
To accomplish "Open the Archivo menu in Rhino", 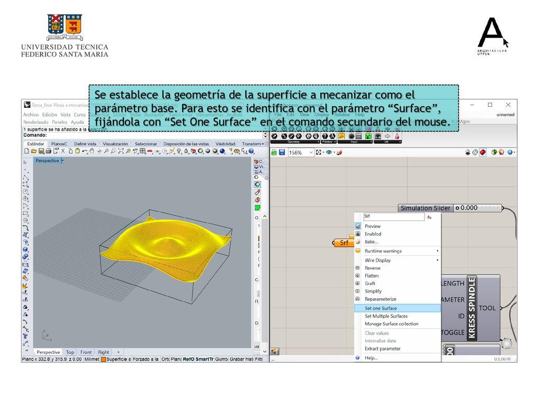I will (31, 115).
